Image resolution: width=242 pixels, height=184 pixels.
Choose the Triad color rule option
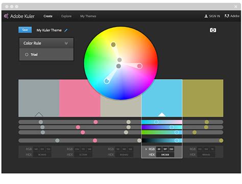tap(46, 54)
